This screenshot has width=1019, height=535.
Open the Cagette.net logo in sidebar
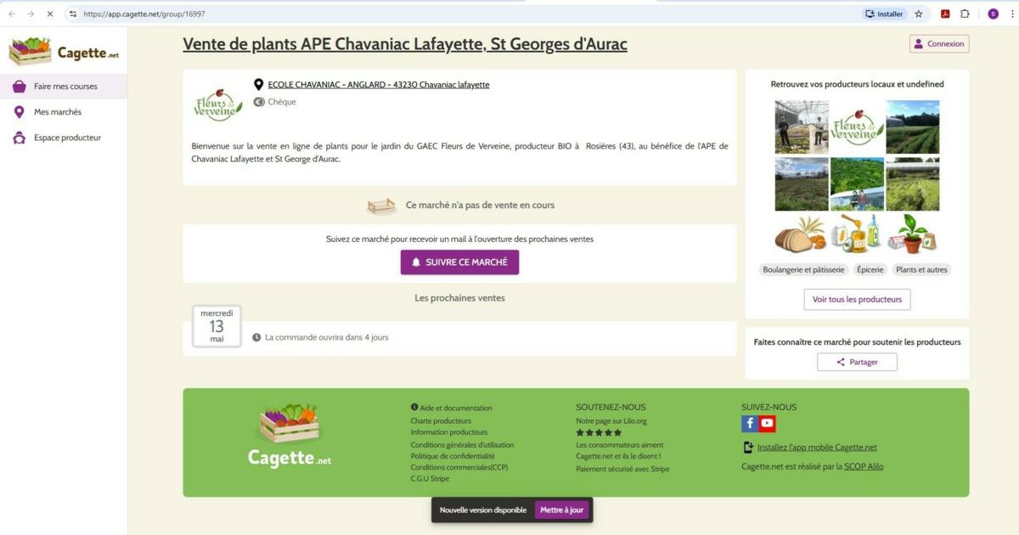(64, 51)
